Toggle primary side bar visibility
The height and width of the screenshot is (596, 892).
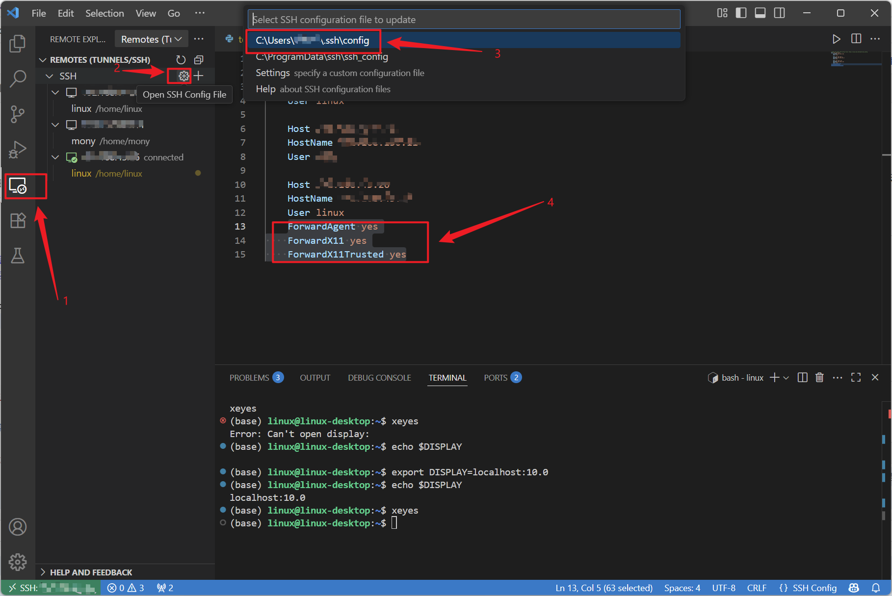coord(741,13)
